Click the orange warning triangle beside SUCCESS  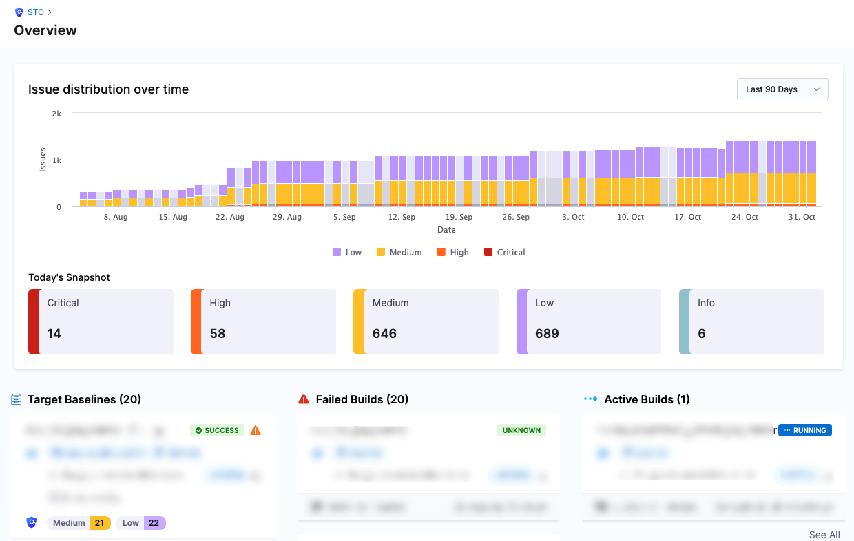tap(256, 431)
